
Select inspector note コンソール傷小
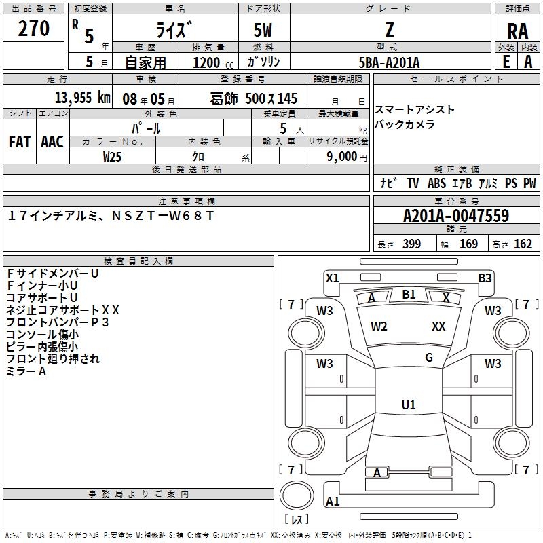42,335
